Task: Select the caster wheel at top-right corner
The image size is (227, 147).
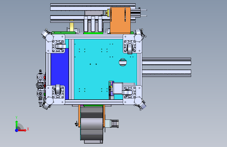Action: pyautogui.click(x=130, y=49)
